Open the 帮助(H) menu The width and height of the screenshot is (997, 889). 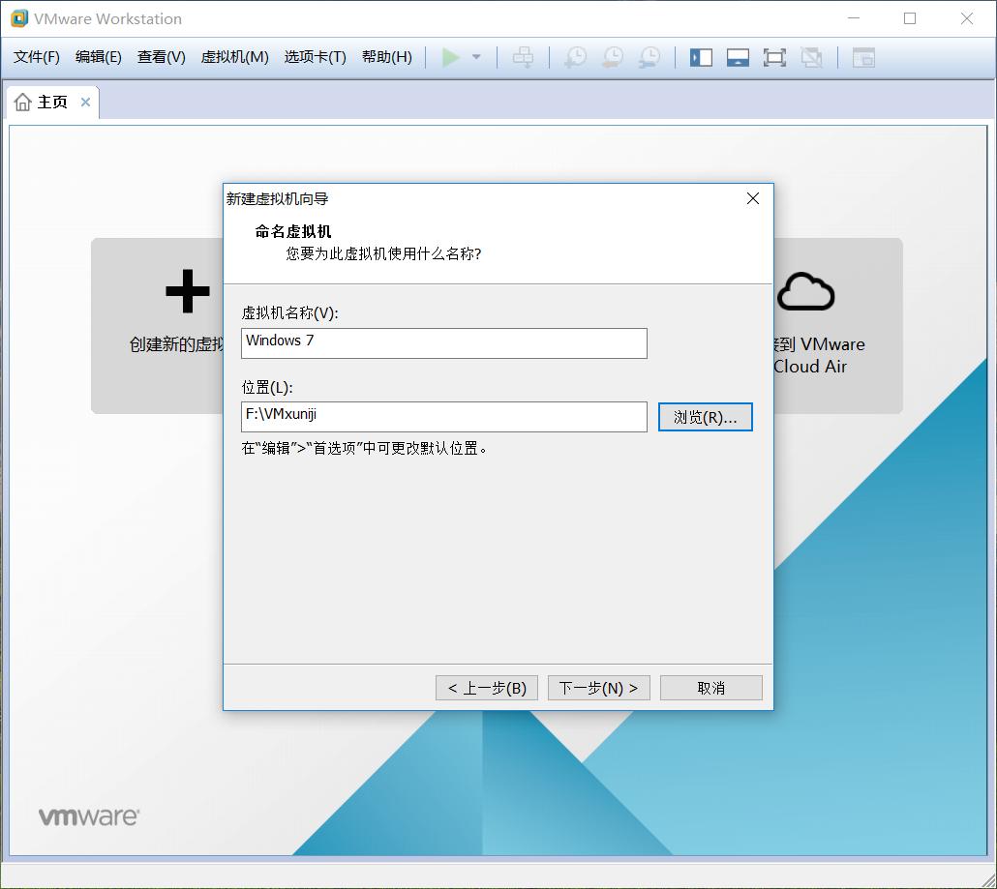[387, 57]
